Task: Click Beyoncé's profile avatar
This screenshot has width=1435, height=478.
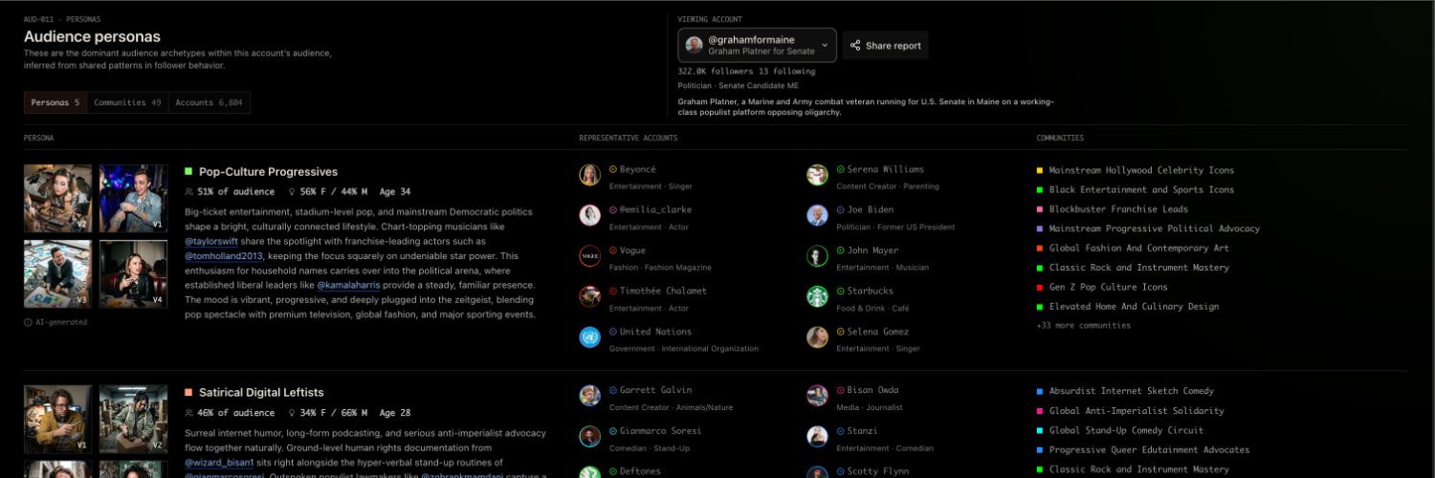Action: click(x=589, y=175)
